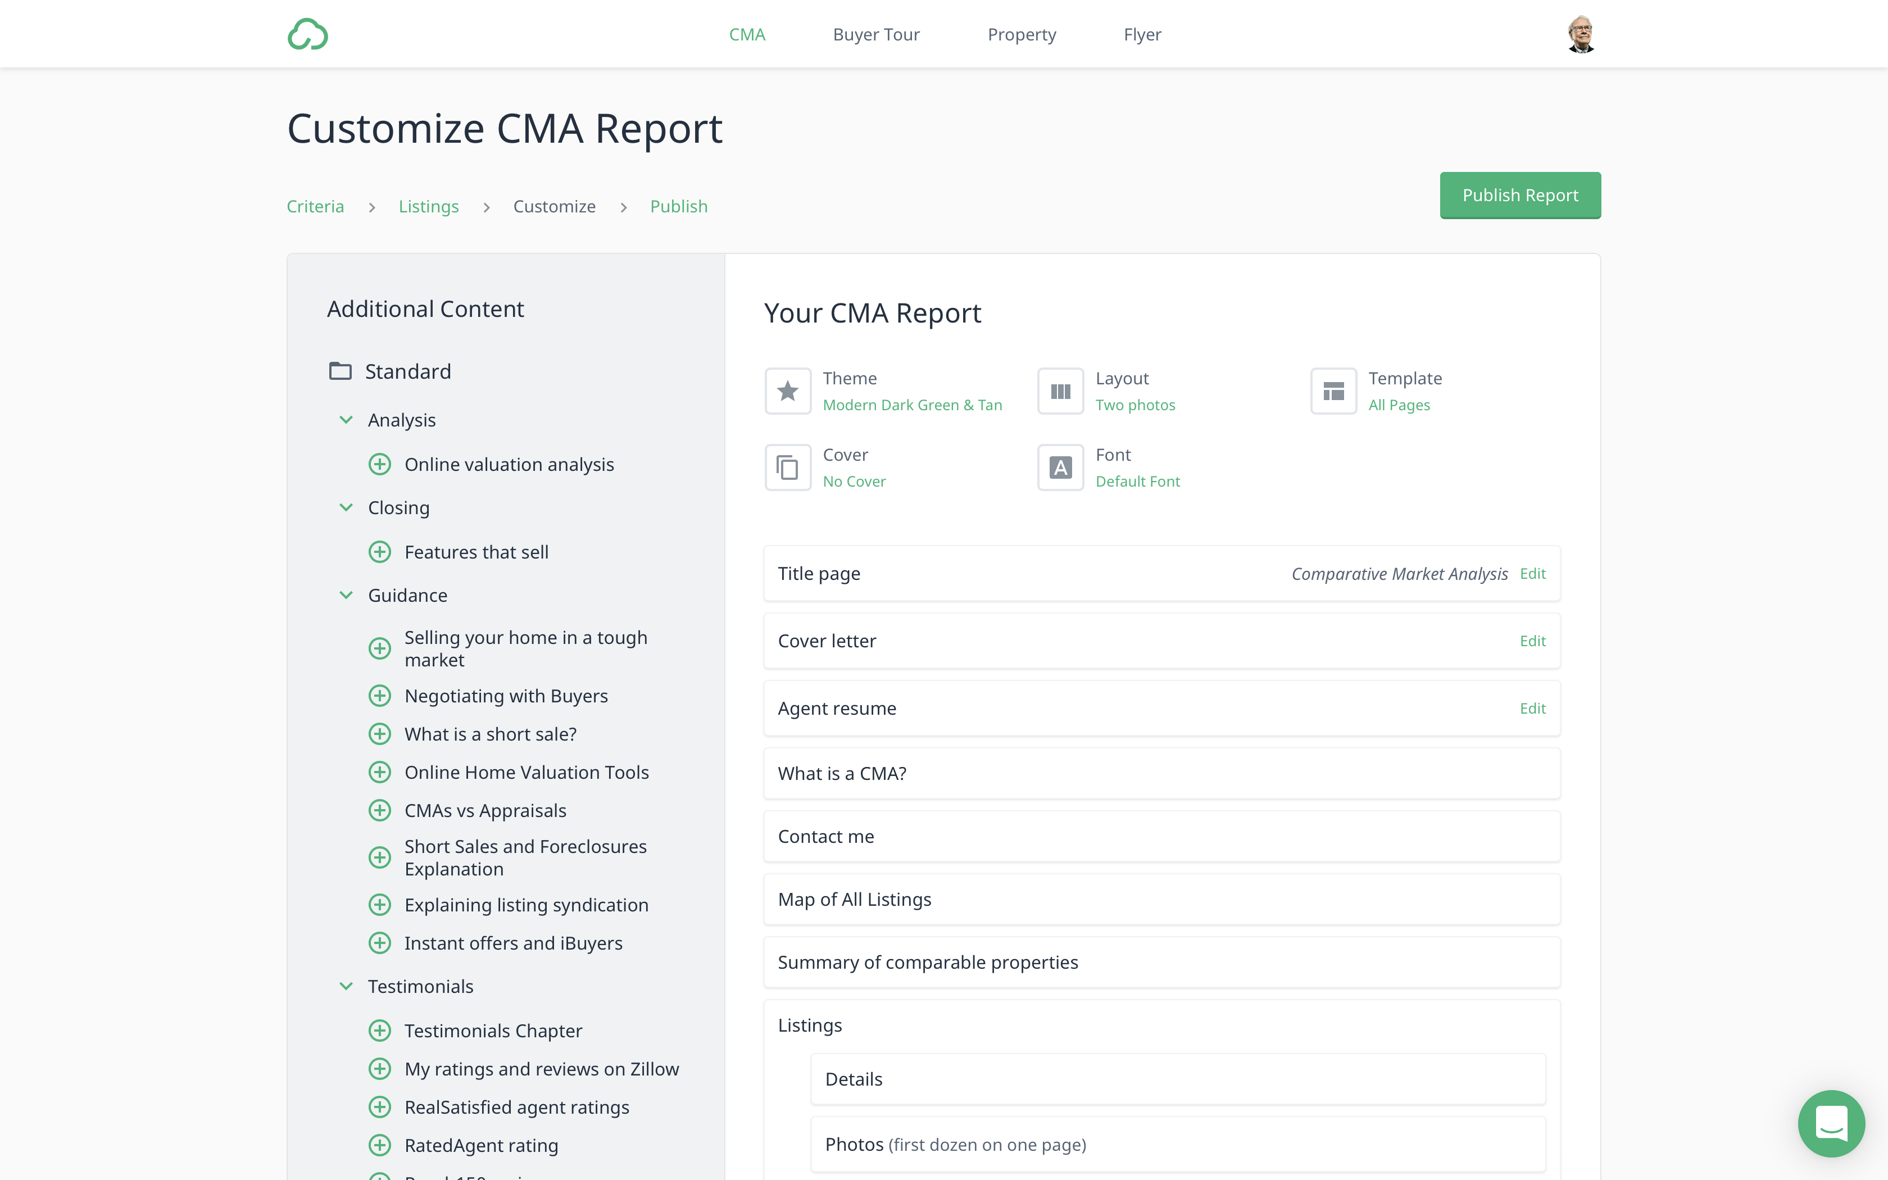Select the Modern Dark Green & Tan theme
The image size is (1888, 1180).
(x=912, y=405)
